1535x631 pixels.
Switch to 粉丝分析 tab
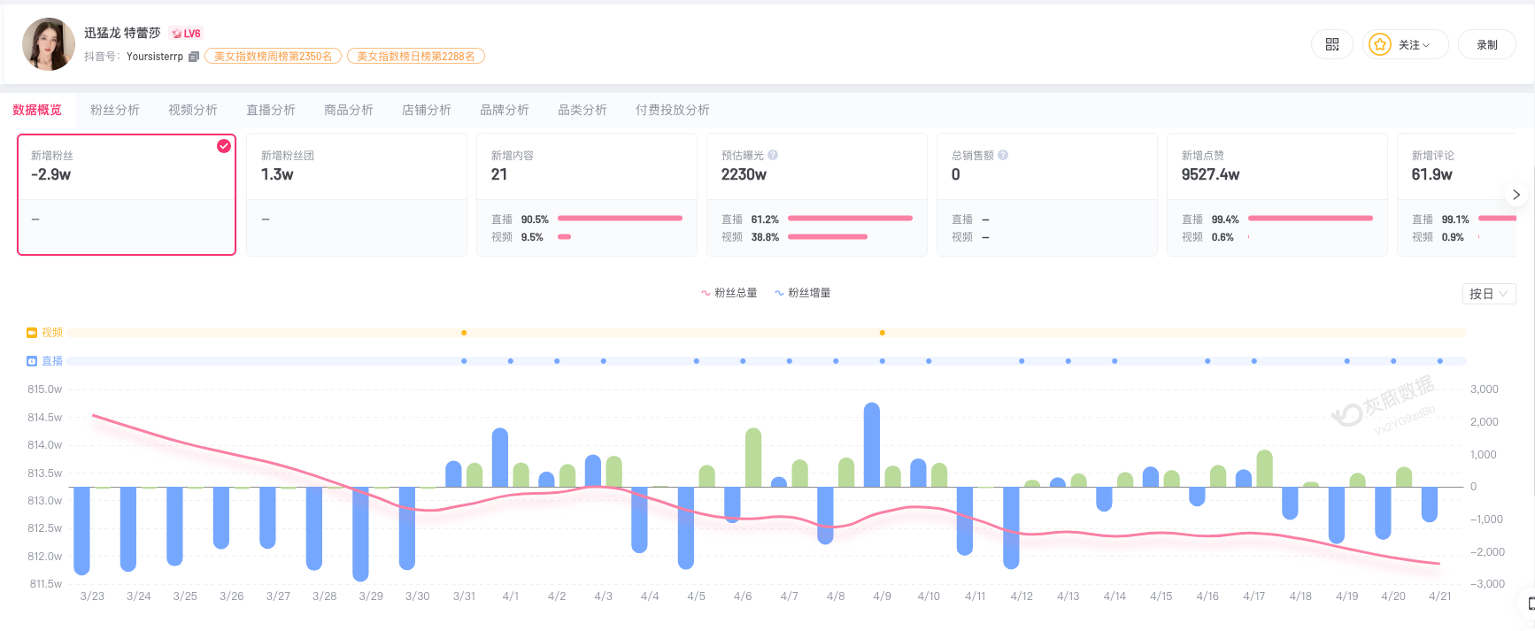[115, 110]
